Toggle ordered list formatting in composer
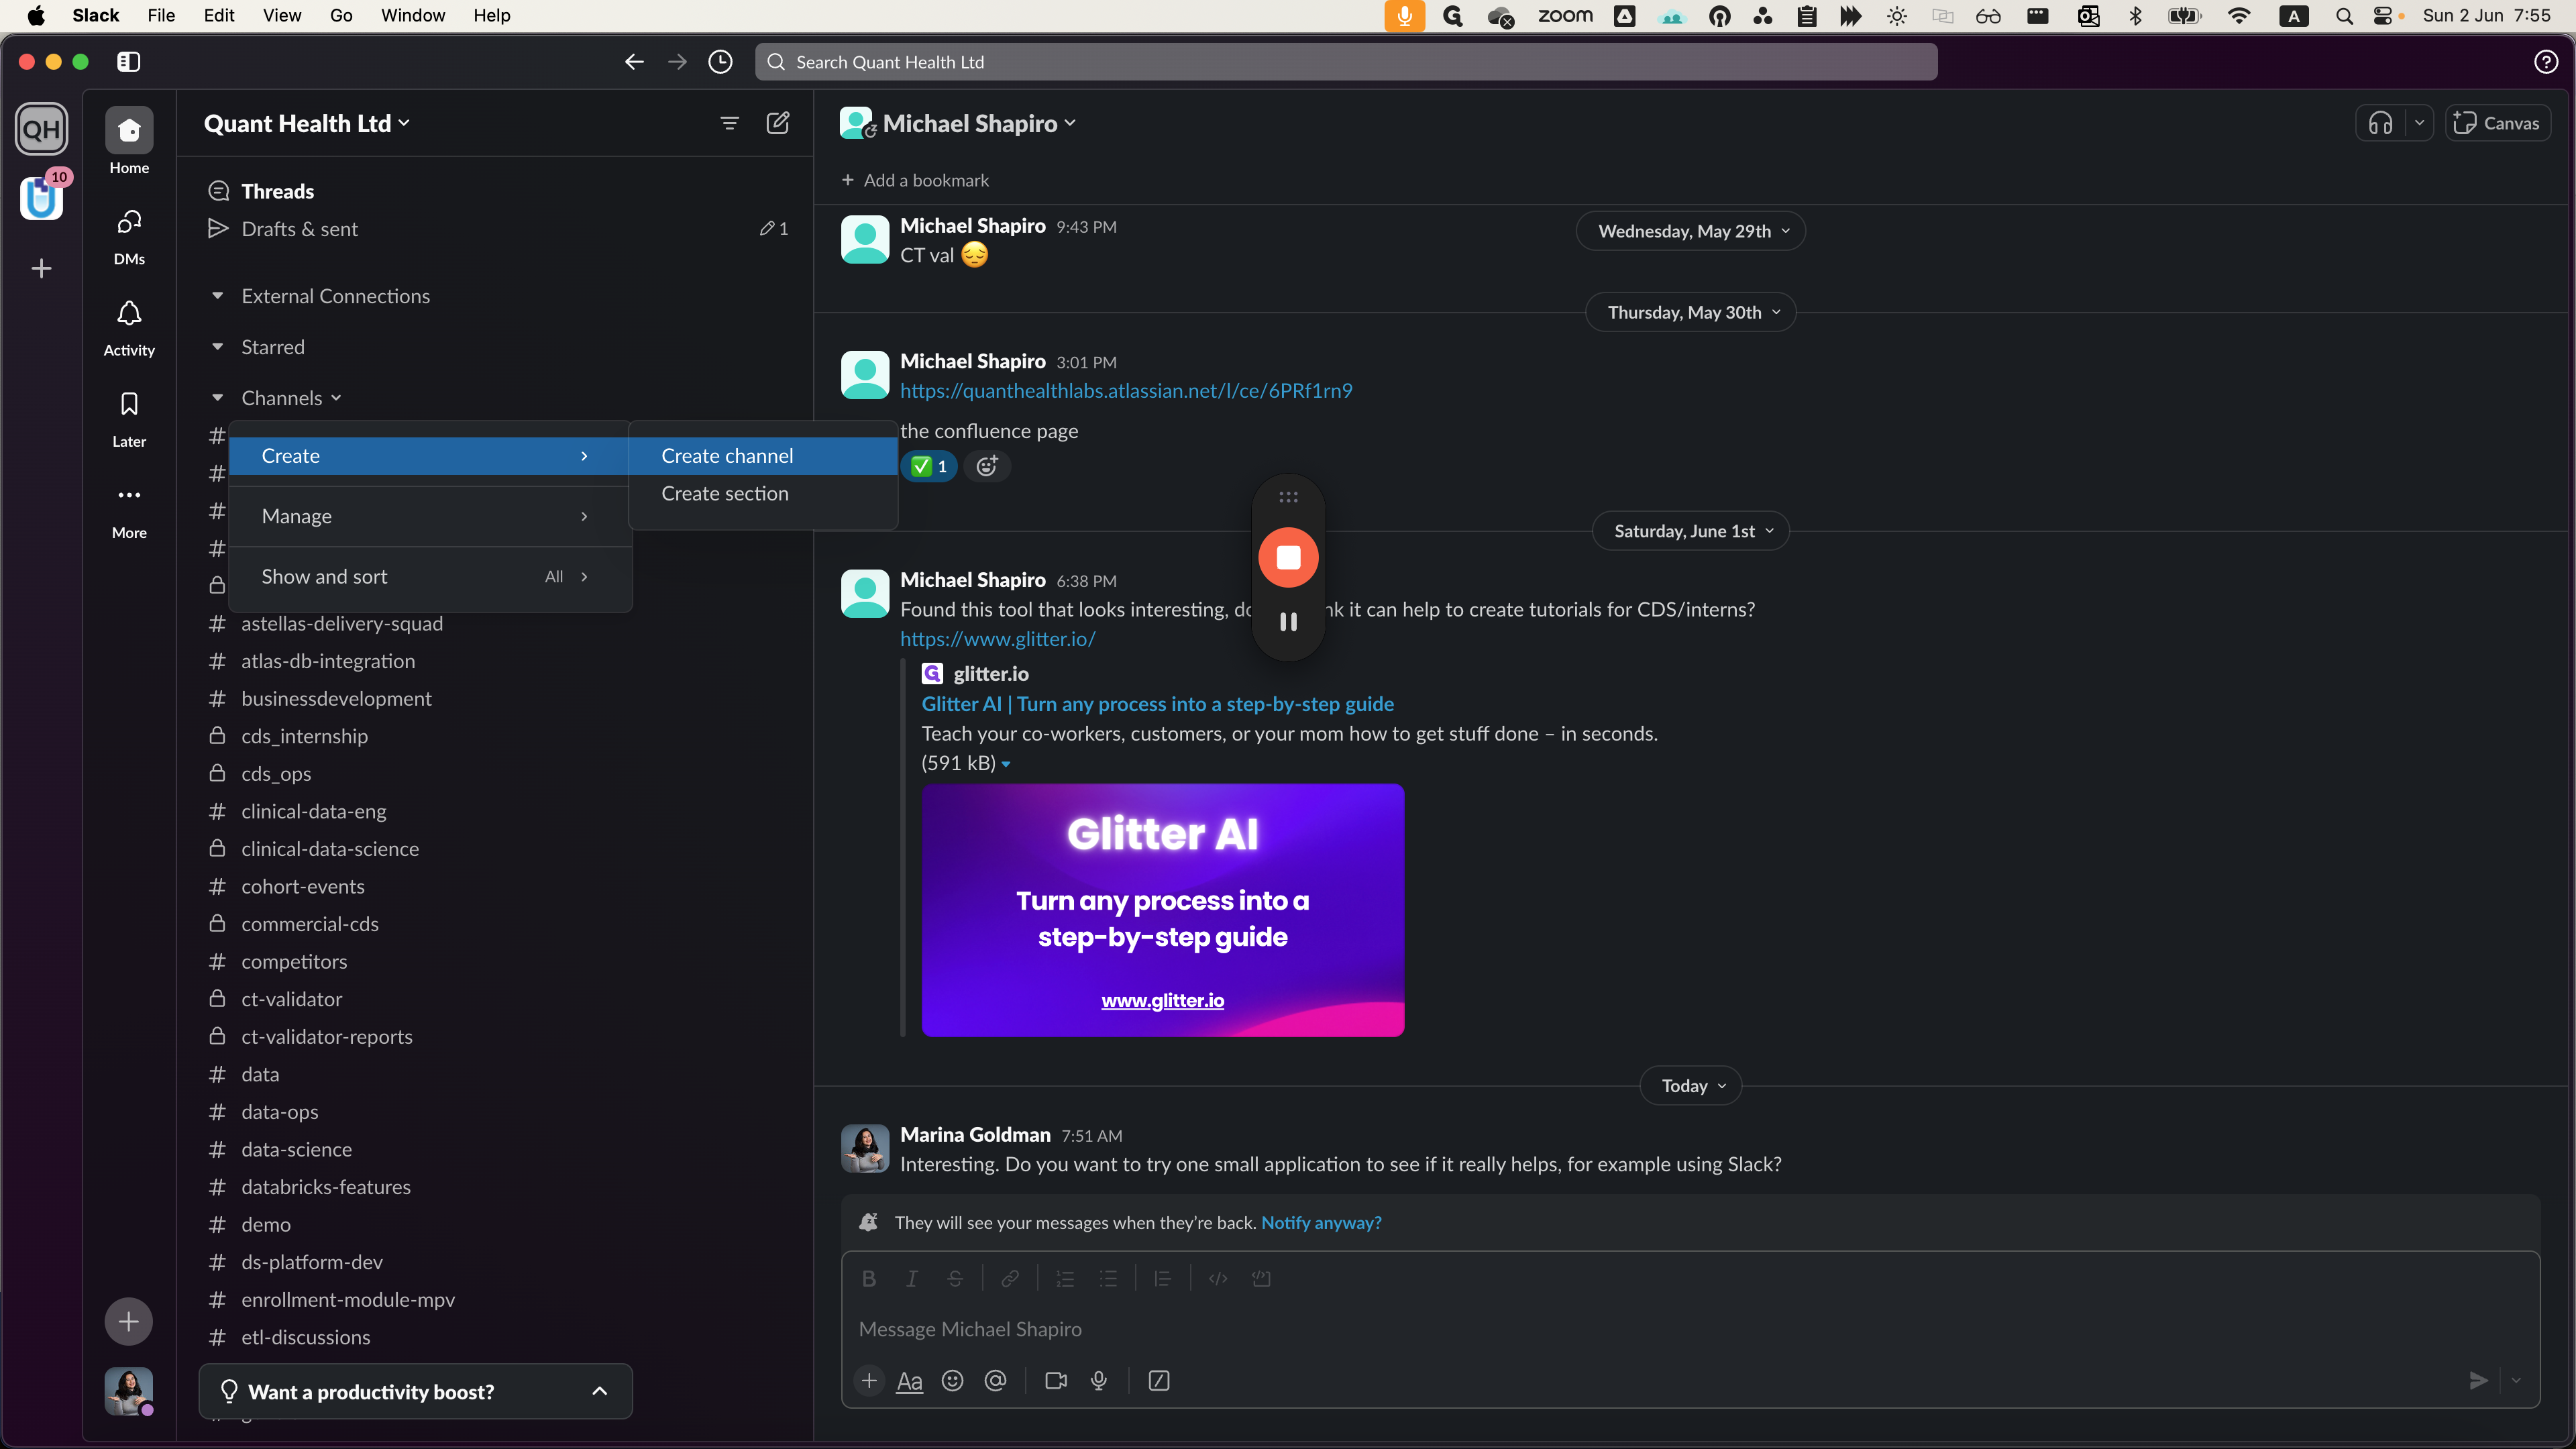Image resolution: width=2576 pixels, height=1449 pixels. pyautogui.click(x=1065, y=1278)
